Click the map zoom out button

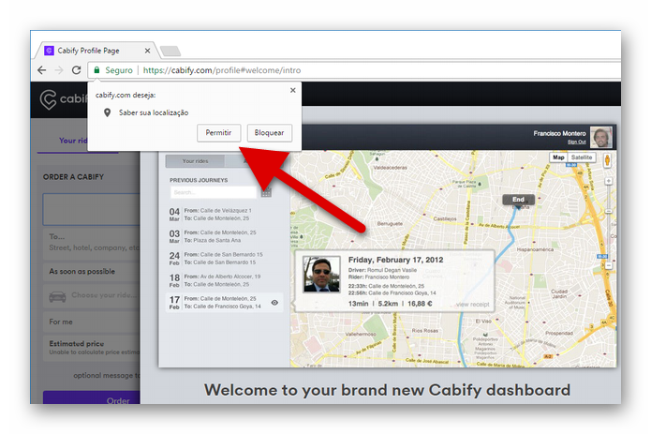click(608, 265)
